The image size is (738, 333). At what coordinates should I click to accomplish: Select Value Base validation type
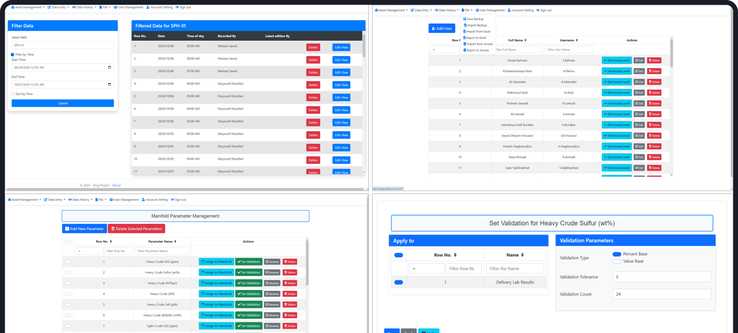tap(617, 261)
